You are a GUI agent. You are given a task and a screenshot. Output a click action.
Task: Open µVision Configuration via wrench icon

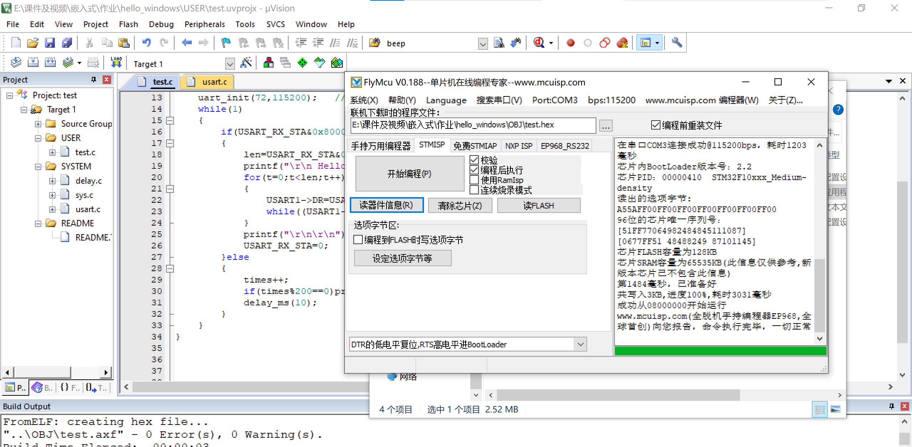pos(677,43)
